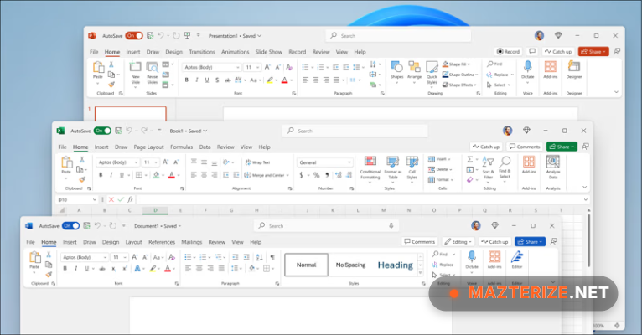Image resolution: width=642 pixels, height=335 pixels.
Task: Click Find & Select in Excel
Action: (505, 167)
